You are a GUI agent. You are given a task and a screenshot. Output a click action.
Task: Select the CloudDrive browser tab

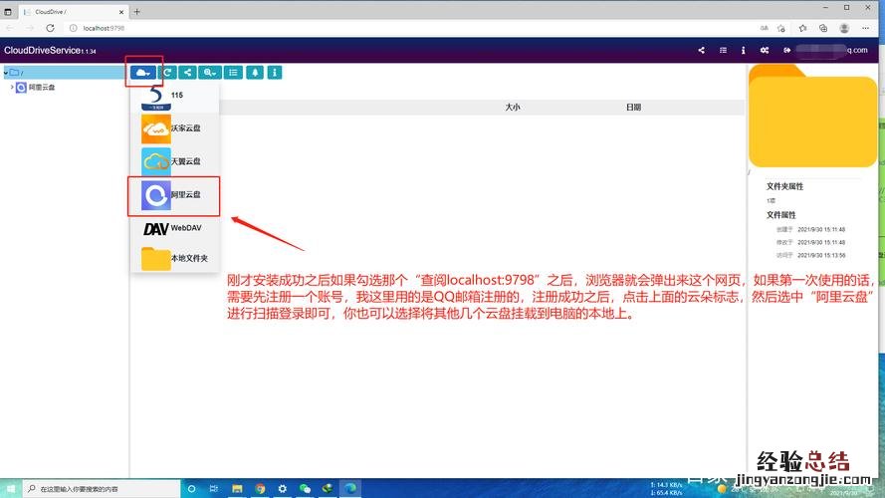[74, 11]
